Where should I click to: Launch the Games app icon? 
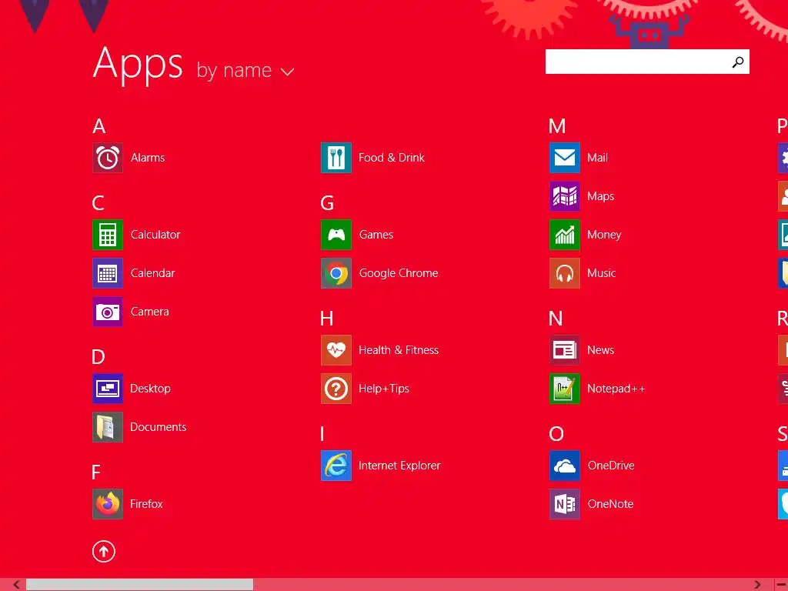[x=336, y=235]
